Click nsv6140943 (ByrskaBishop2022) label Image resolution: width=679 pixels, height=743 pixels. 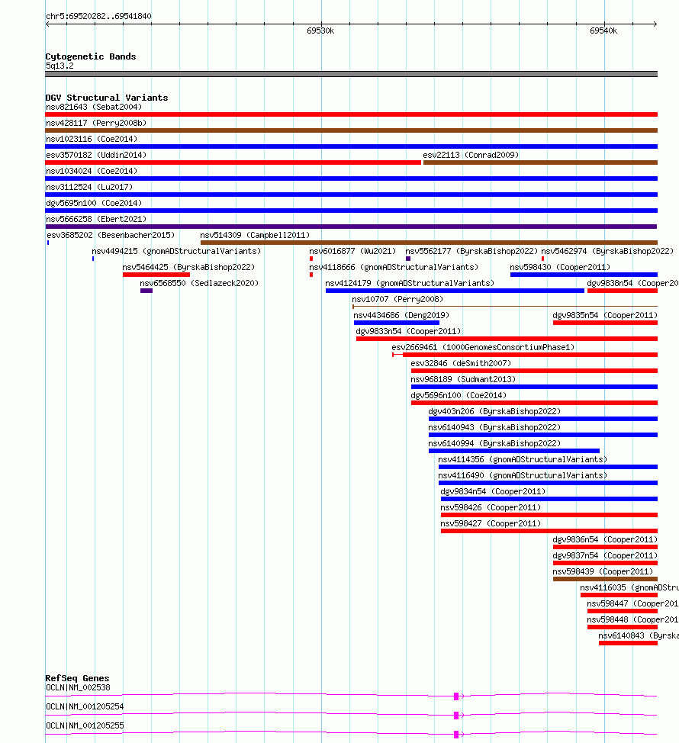(x=494, y=429)
